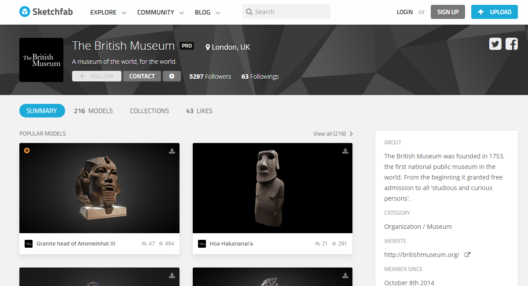The image size is (528, 286).
Task: Click the gear settings button beside Contact
Action: 172,76
